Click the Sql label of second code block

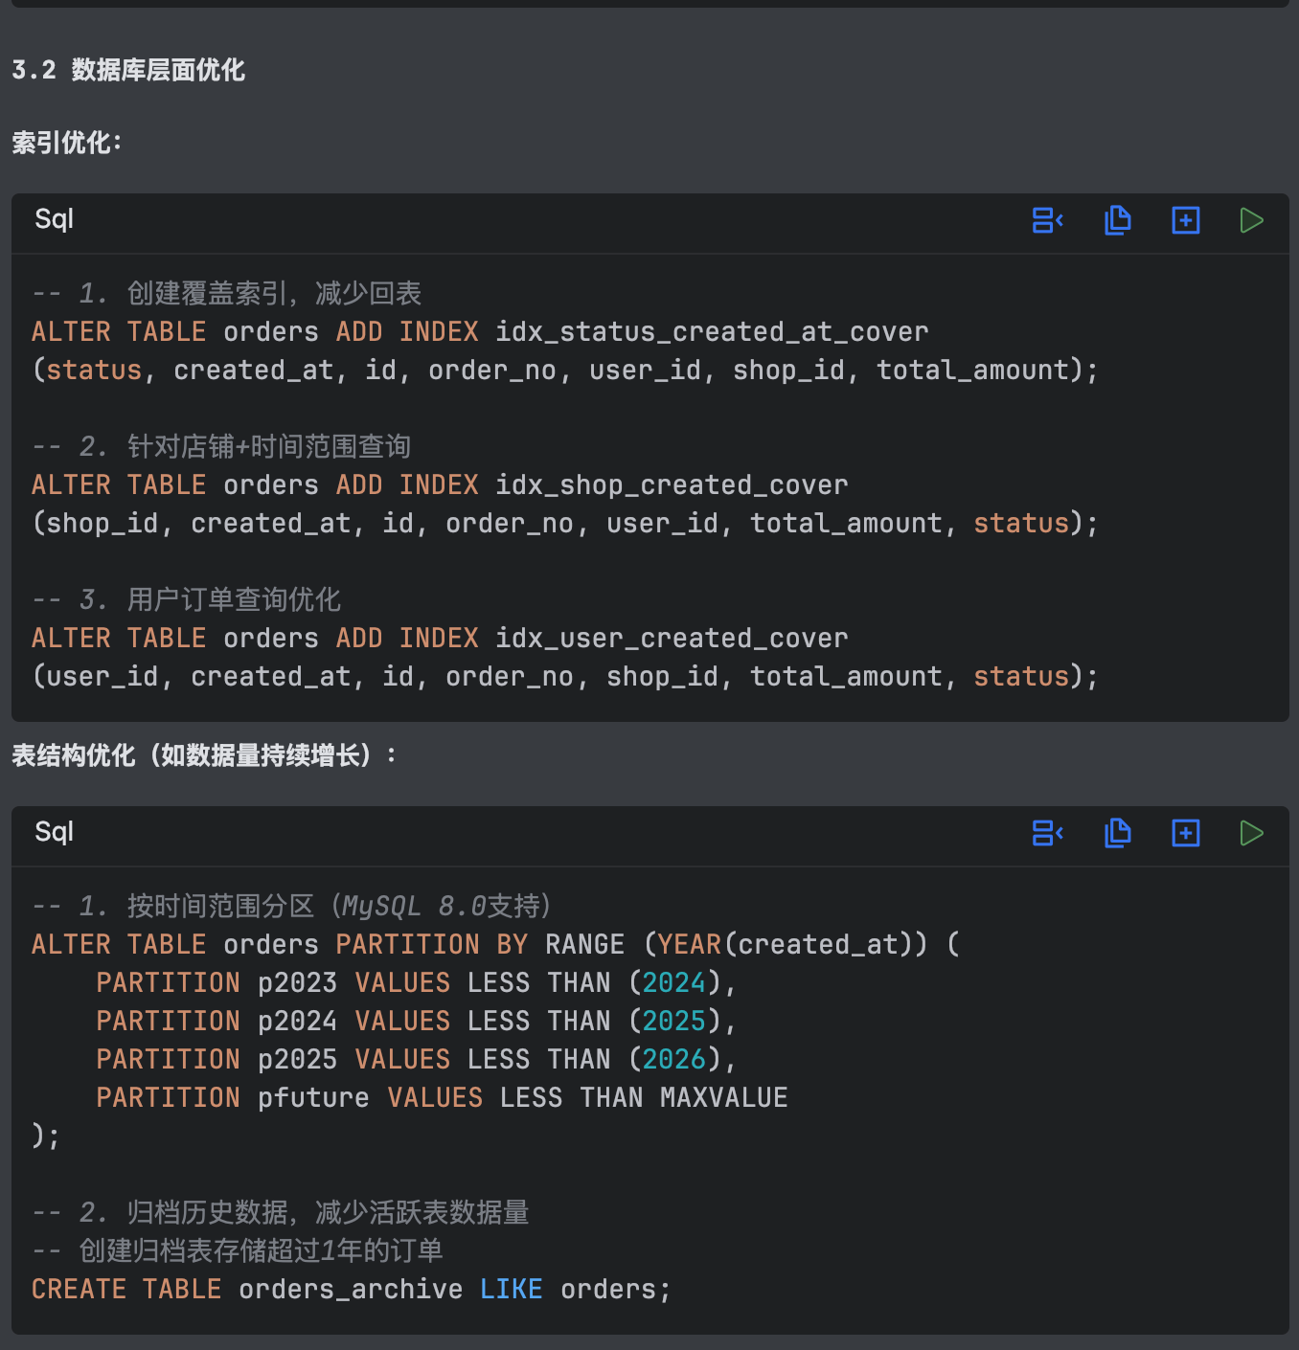54,832
